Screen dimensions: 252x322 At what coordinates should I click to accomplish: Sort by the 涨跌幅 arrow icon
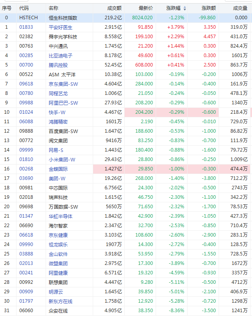click(185, 8)
